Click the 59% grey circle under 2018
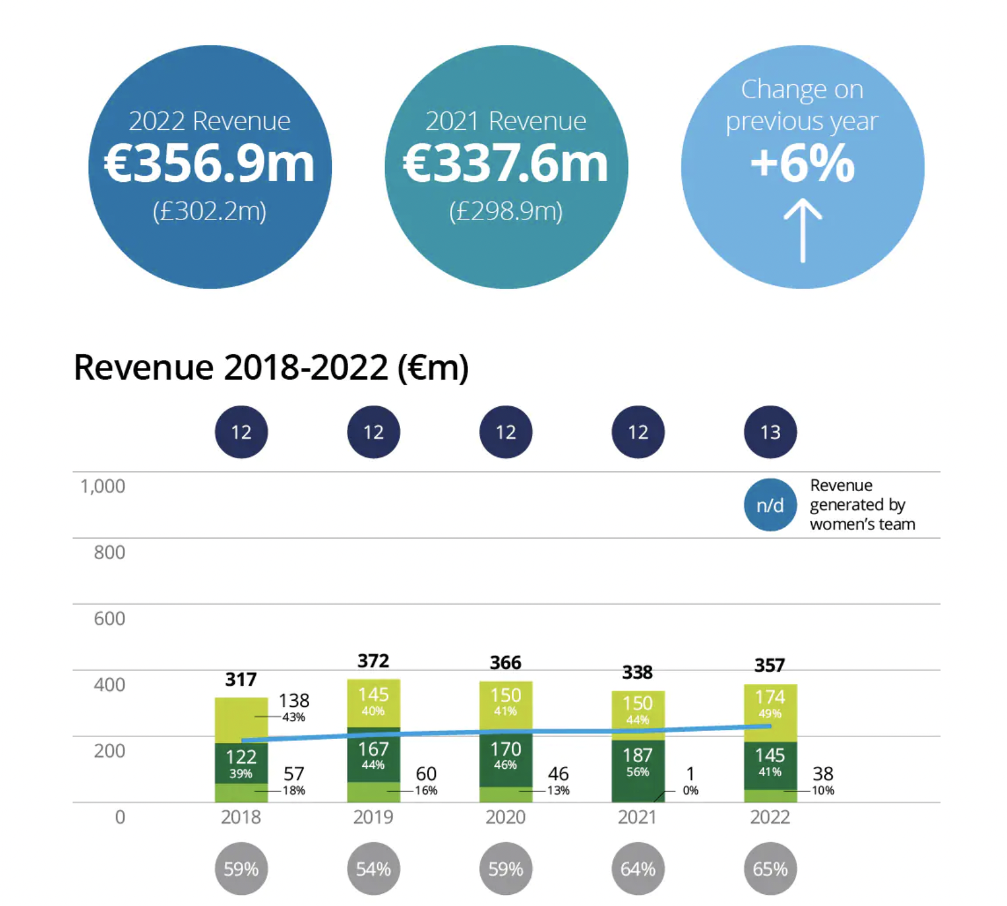Screen dimensions: 1007x906 coord(241,869)
